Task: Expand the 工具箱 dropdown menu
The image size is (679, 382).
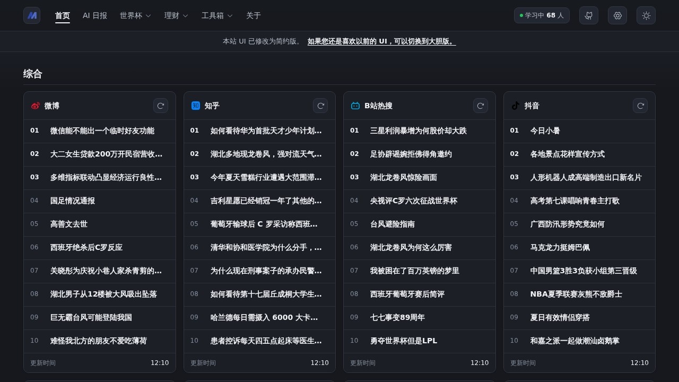Action: (217, 15)
